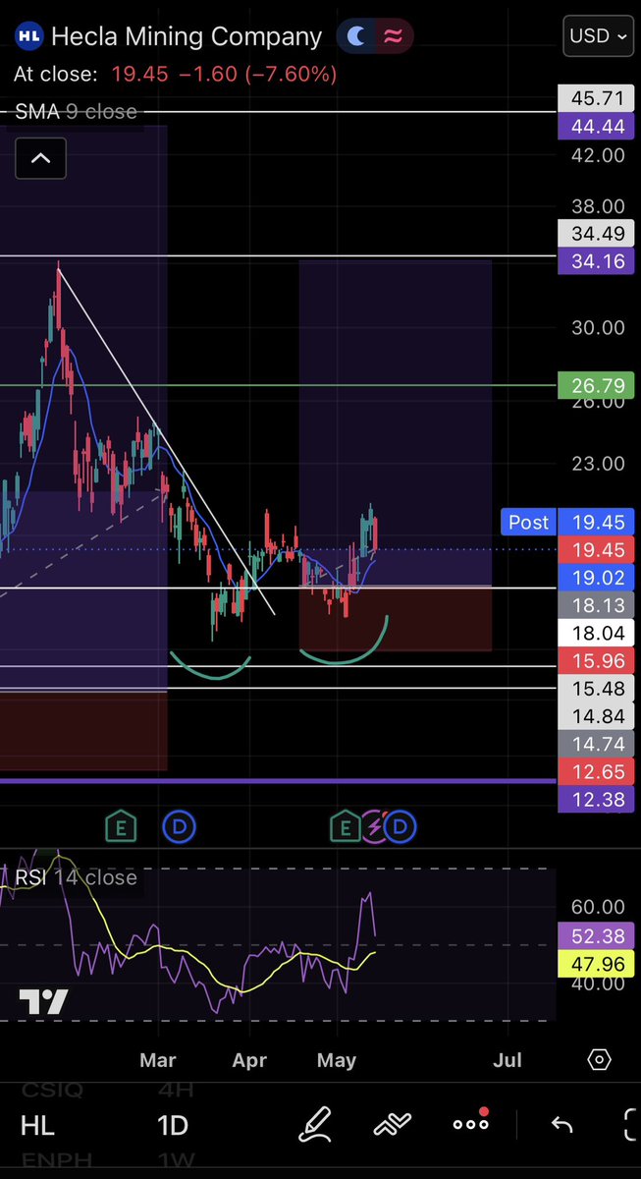Click the pink wavy lines icon

pyautogui.click(x=394, y=37)
